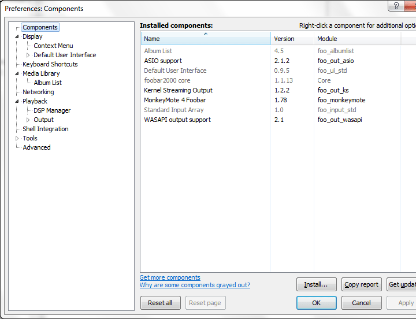Click the Cancel button

coord(361,303)
